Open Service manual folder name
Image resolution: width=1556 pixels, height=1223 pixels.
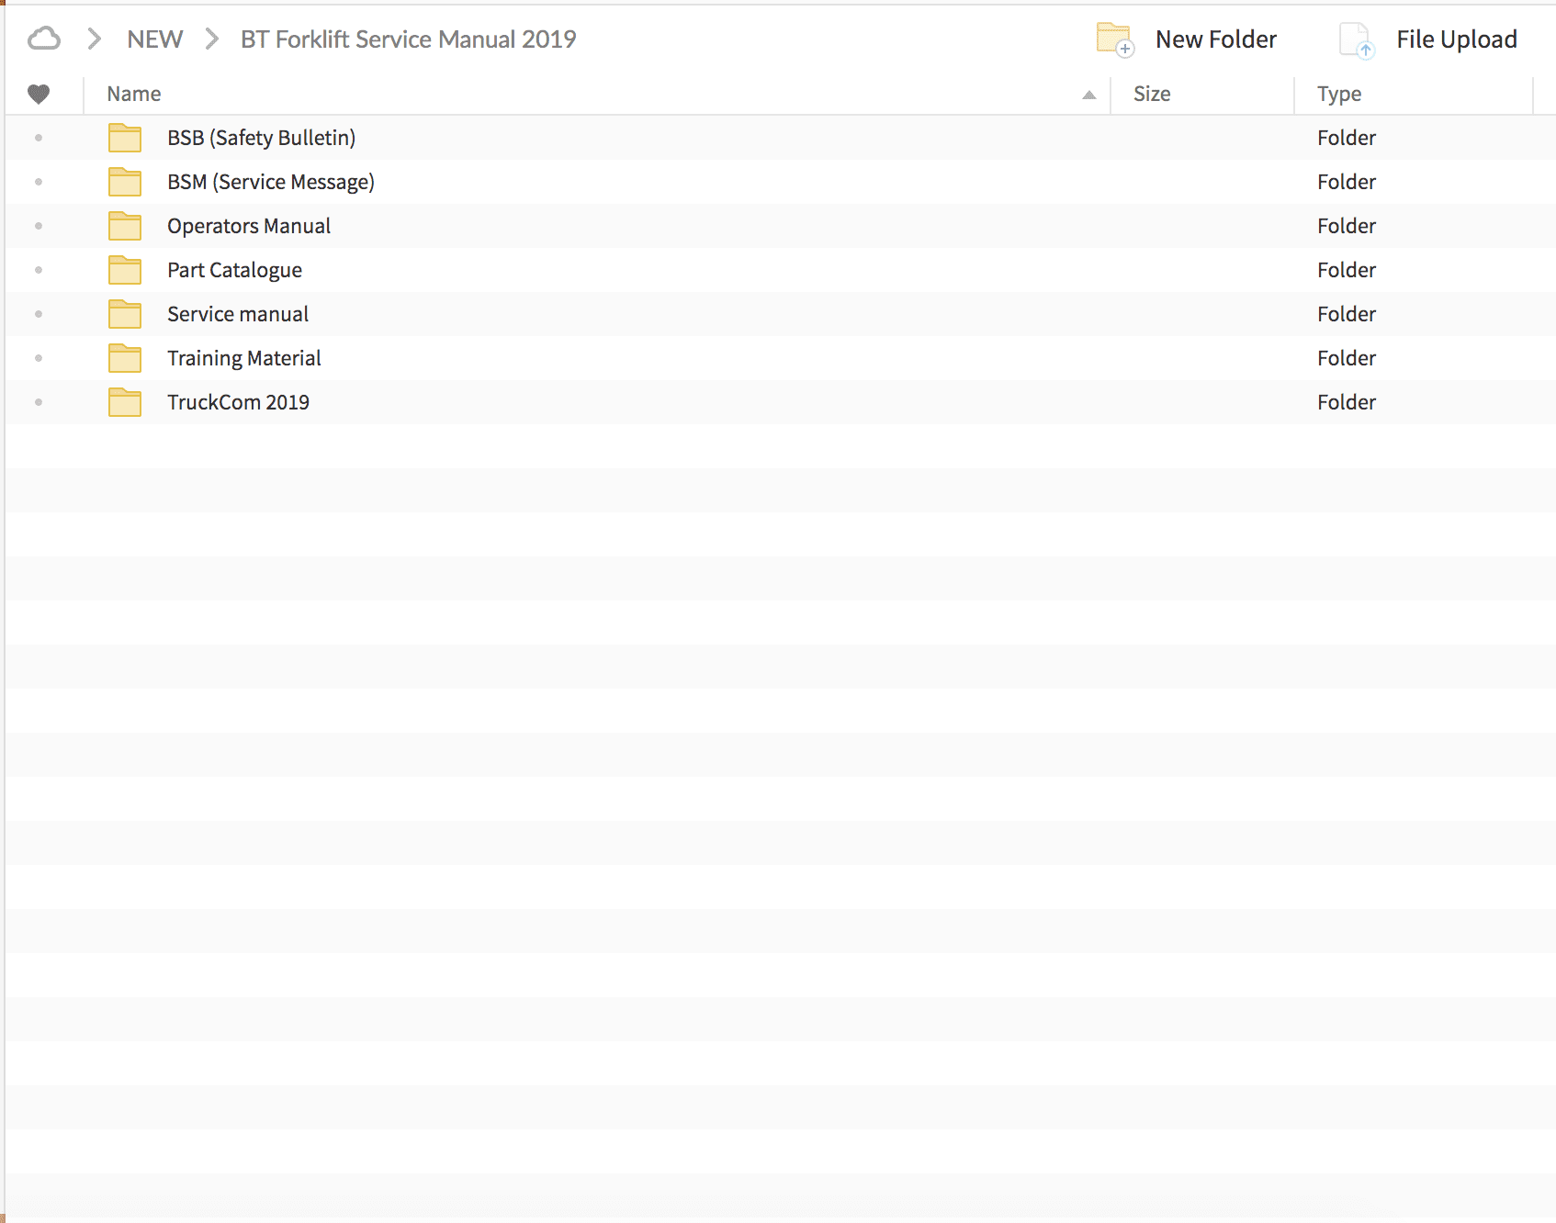tap(238, 314)
